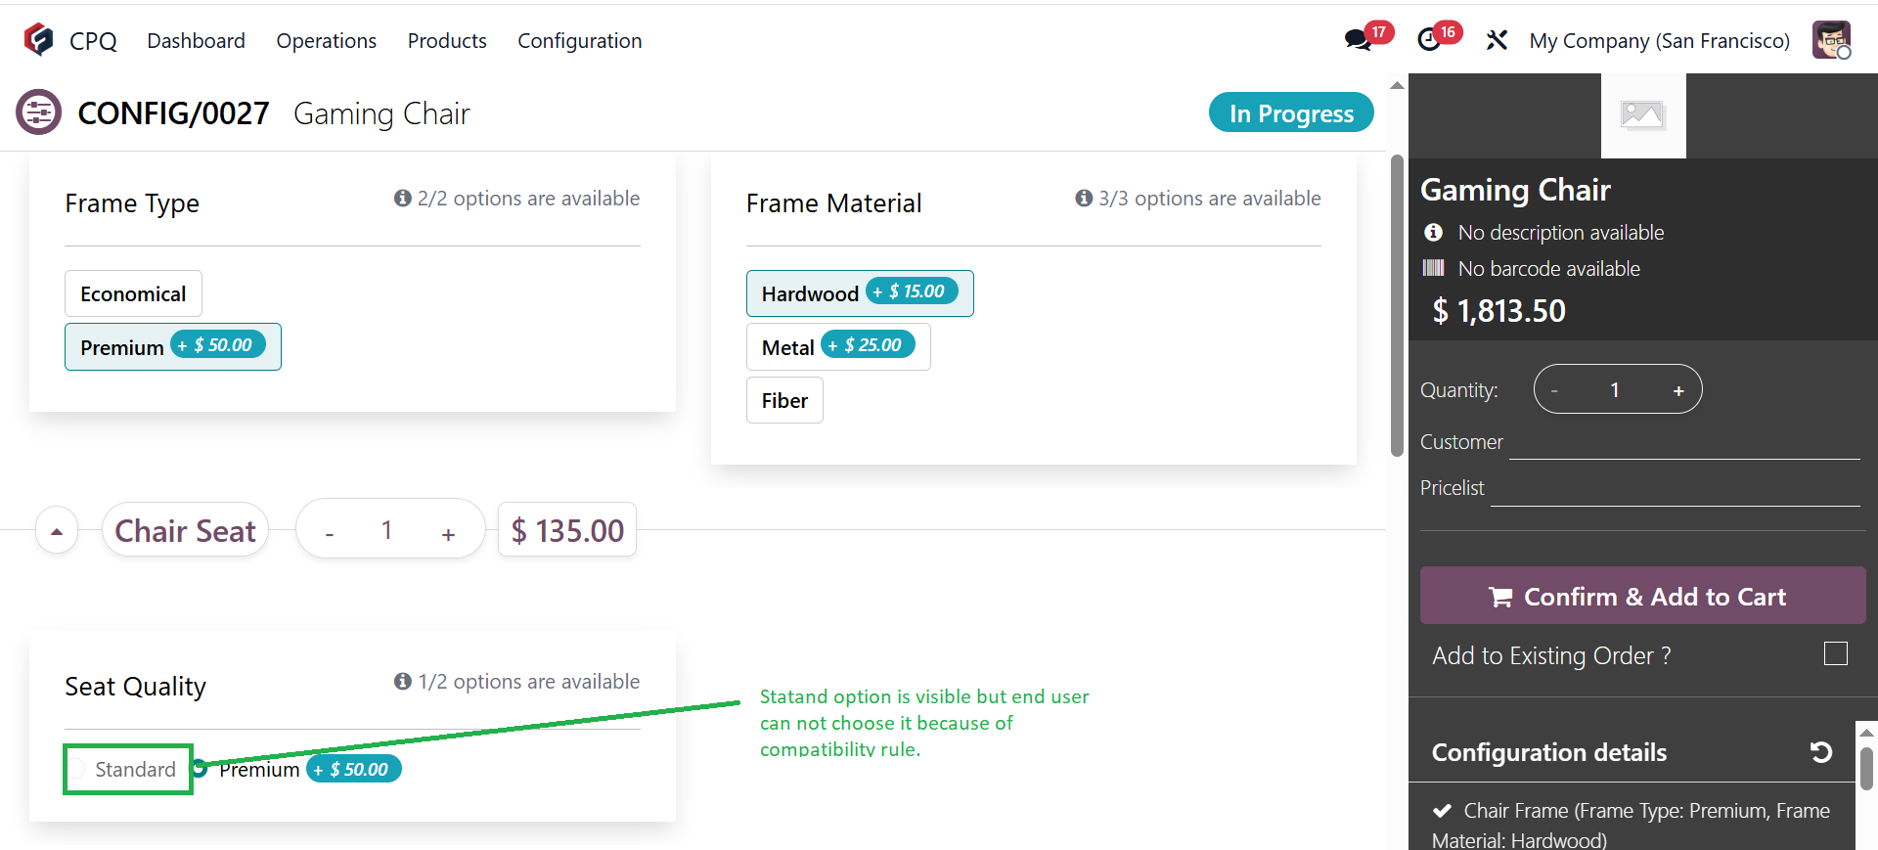1878x850 pixels.
Task: Check the Add to Existing Order checkbox
Action: [1836, 653]
